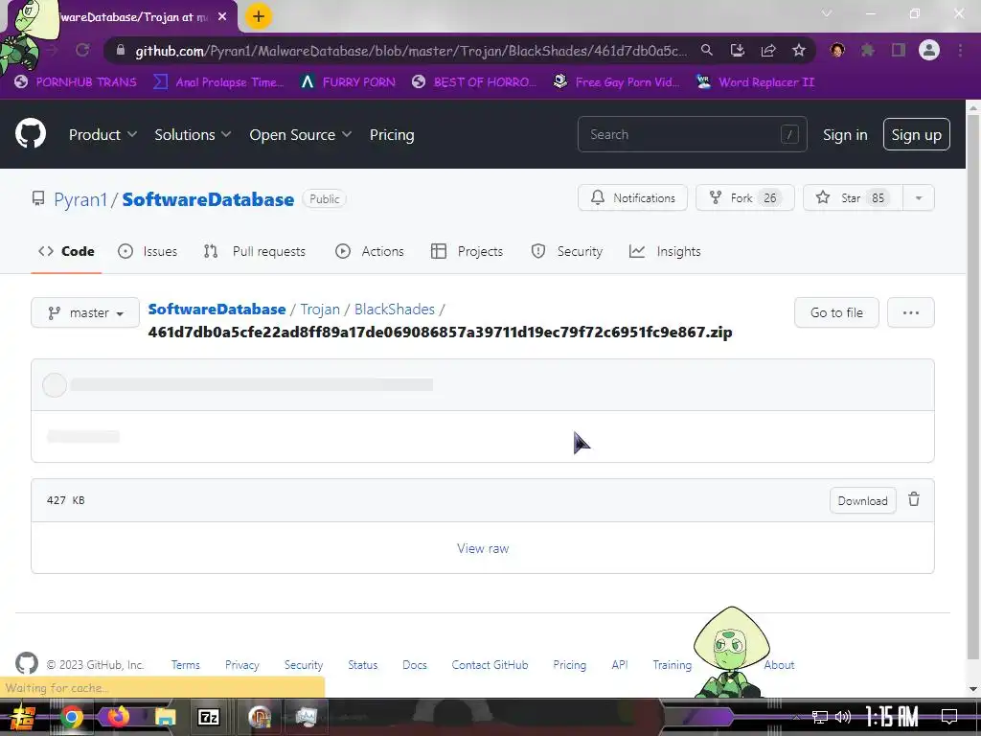Click the circular extension icon beside the bookmark star

tap(837, 50)
